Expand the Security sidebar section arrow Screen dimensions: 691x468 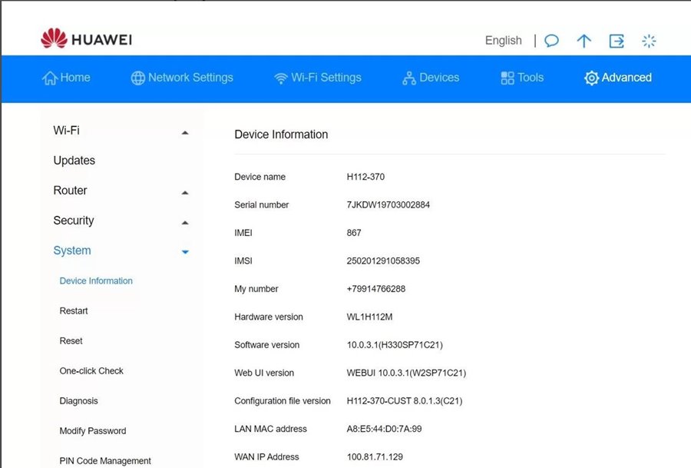185,222
